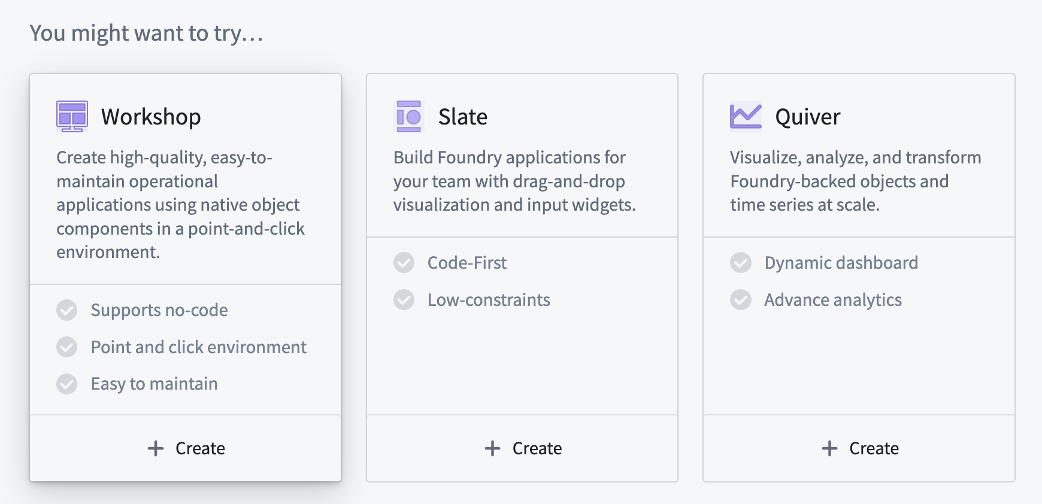
Task: Click the checkmark icon beside Code-First
Action: coord(404,263)
